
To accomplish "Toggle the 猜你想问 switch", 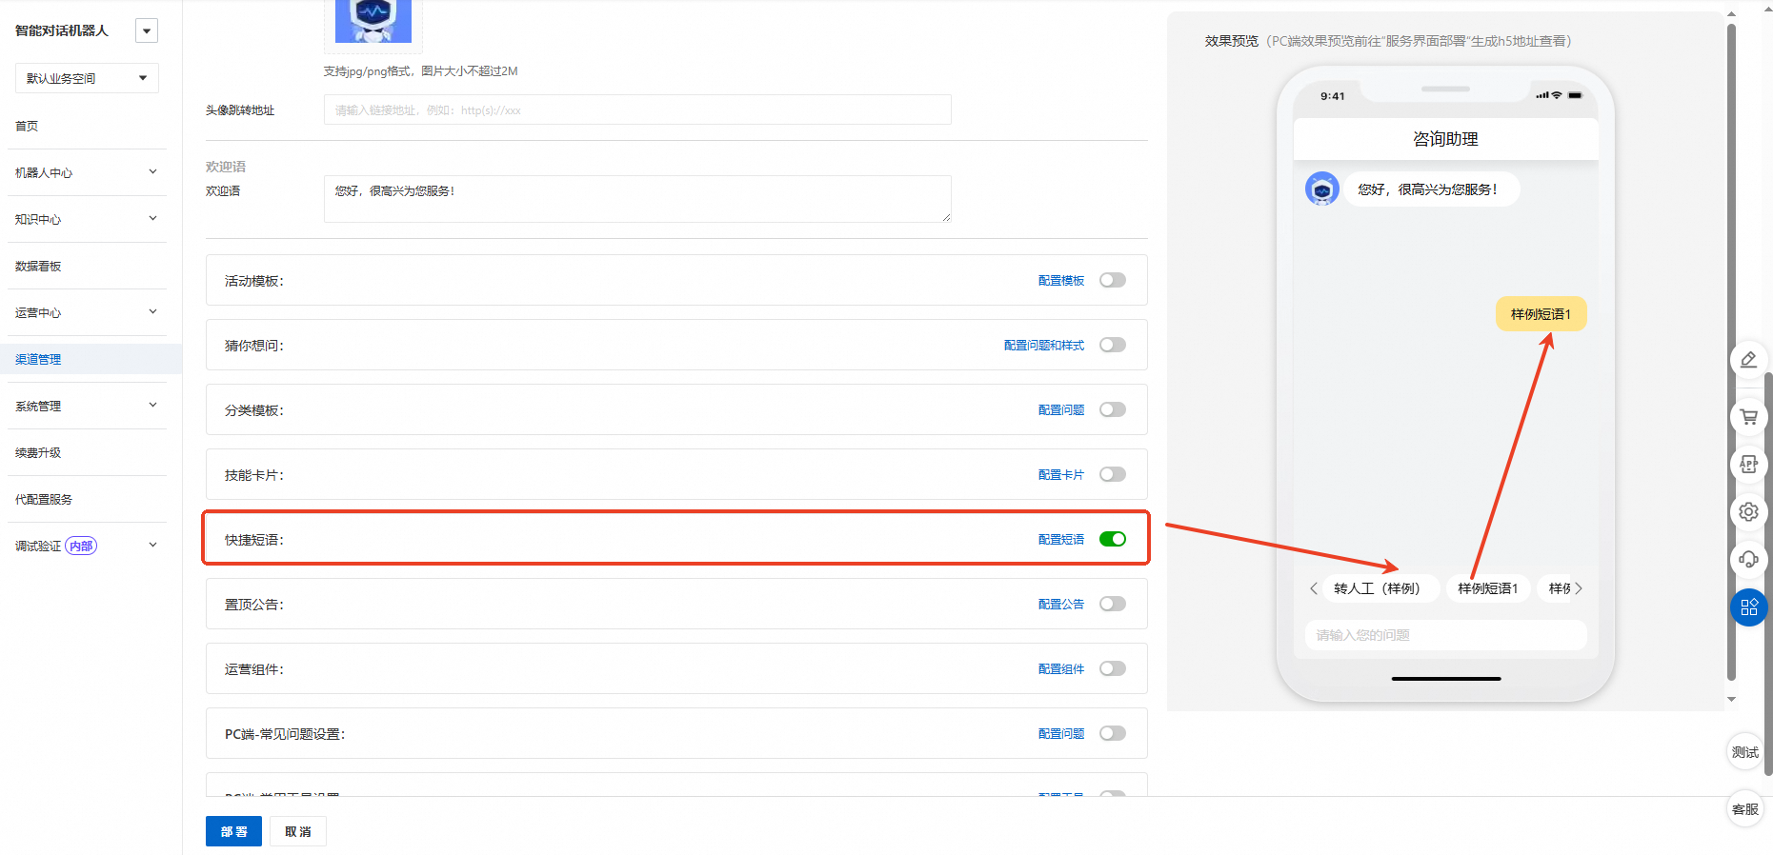I will pos(1113,345).
